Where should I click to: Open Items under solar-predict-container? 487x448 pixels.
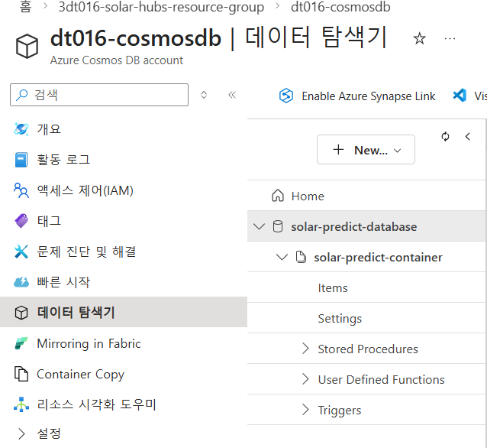point(333,288)
